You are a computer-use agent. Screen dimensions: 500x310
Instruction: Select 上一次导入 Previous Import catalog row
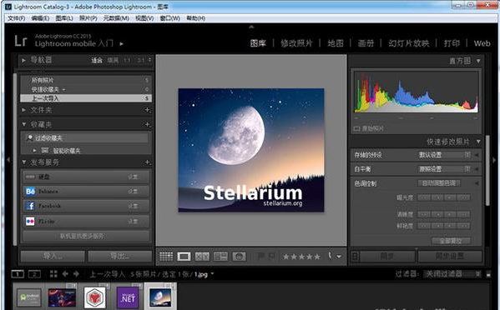(86, 98)
